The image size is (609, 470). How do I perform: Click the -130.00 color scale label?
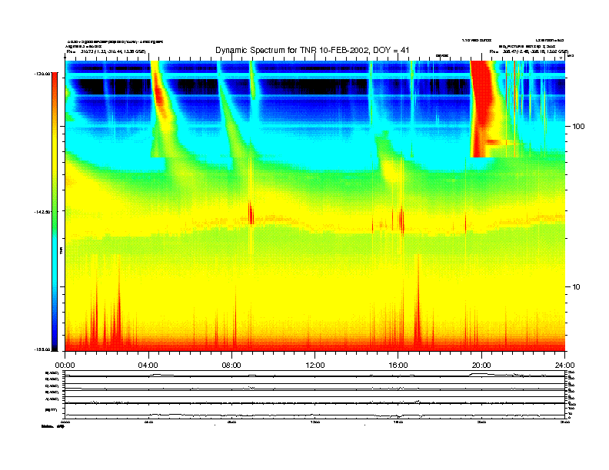pos(43,74)
